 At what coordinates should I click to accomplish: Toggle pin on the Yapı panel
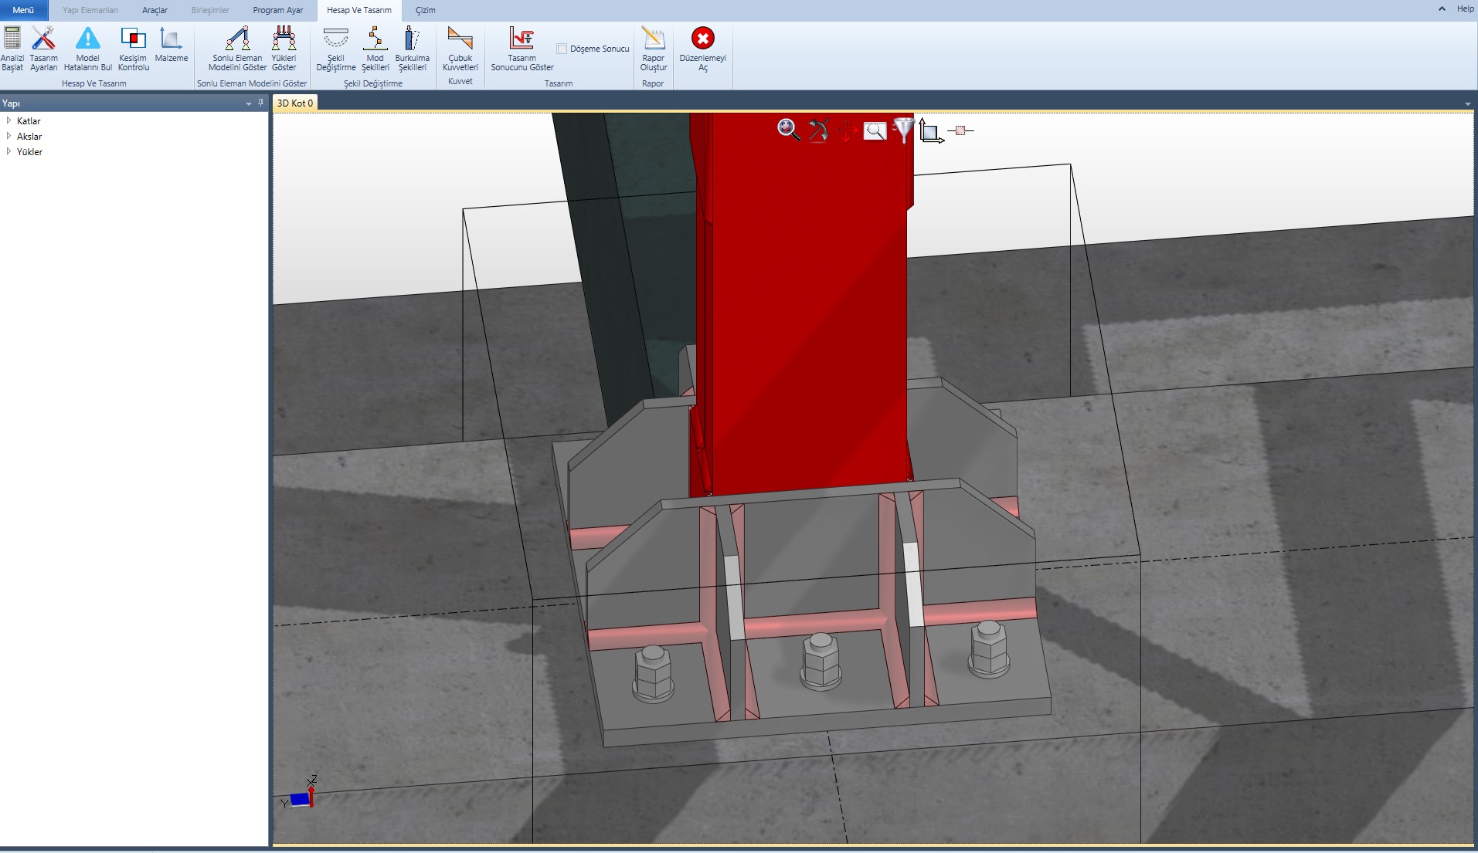coord(260,103)
